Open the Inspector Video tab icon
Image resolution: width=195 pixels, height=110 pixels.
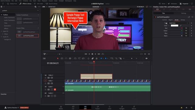click(157, 9)
